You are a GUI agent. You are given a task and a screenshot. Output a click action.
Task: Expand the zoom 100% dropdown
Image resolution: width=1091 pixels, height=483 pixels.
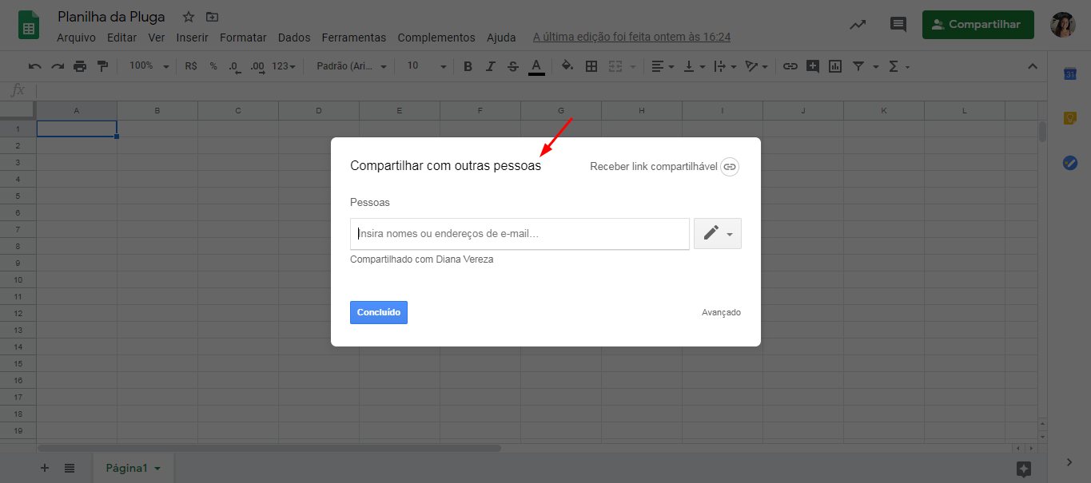click(149, 66)
